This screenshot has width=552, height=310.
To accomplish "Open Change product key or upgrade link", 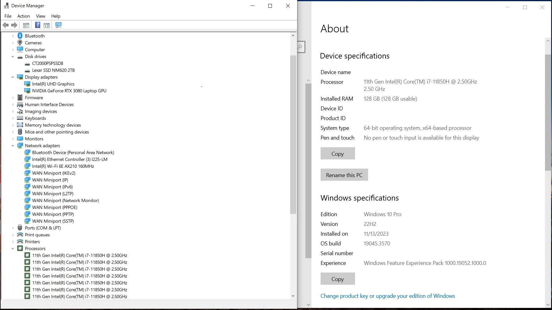I will coord(388,296).
